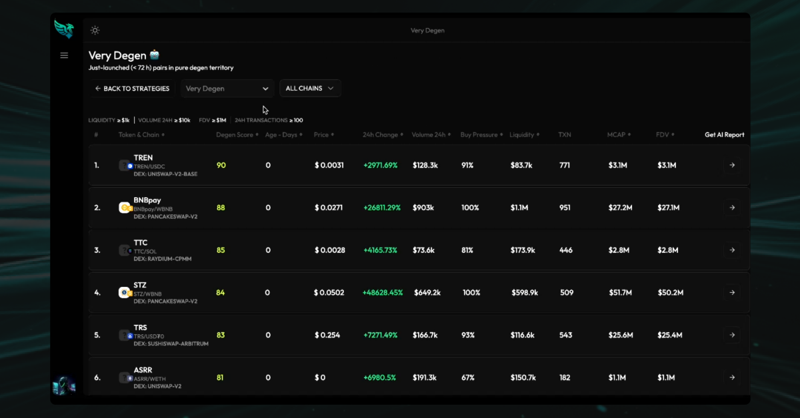Image resolution: width=800 pixels, height=418 pixels.
Task: Toggle sorting on 24h Change column
Action: [382, 134]
